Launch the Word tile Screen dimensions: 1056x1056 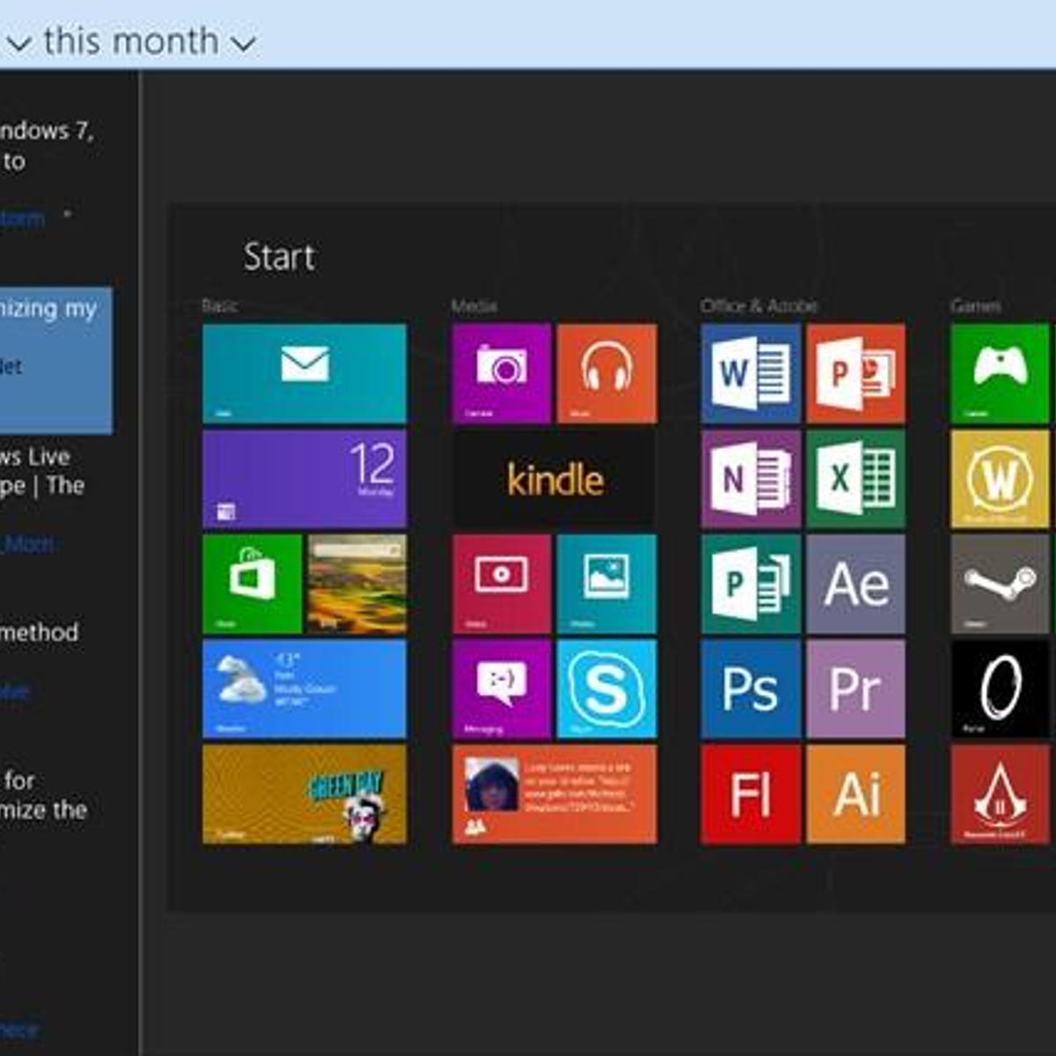(x=751, y=373)
